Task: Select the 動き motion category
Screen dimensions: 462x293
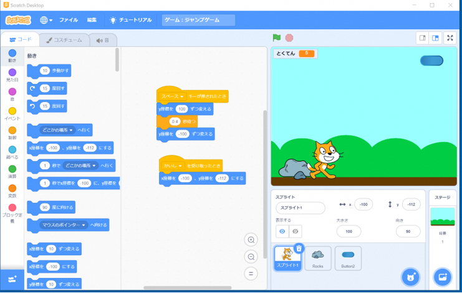Action: pyautogui.click(x=12, y=55)
